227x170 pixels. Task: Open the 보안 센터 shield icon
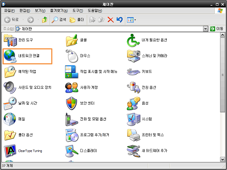72,103
